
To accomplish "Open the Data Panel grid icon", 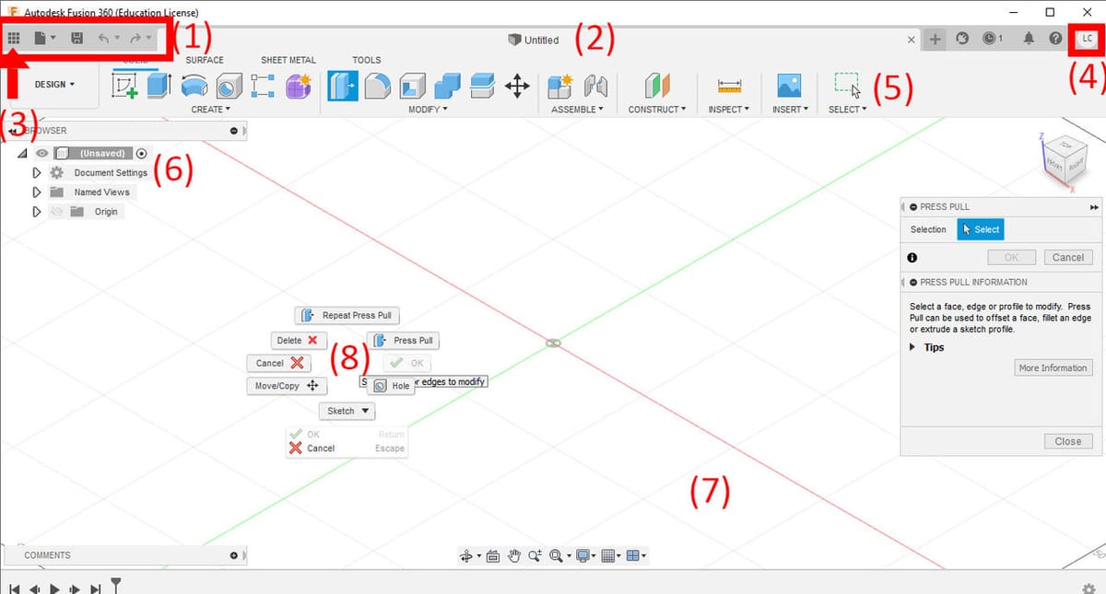I will tap(14, 39).
